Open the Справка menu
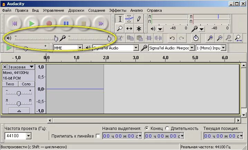 tap(154, 10)
